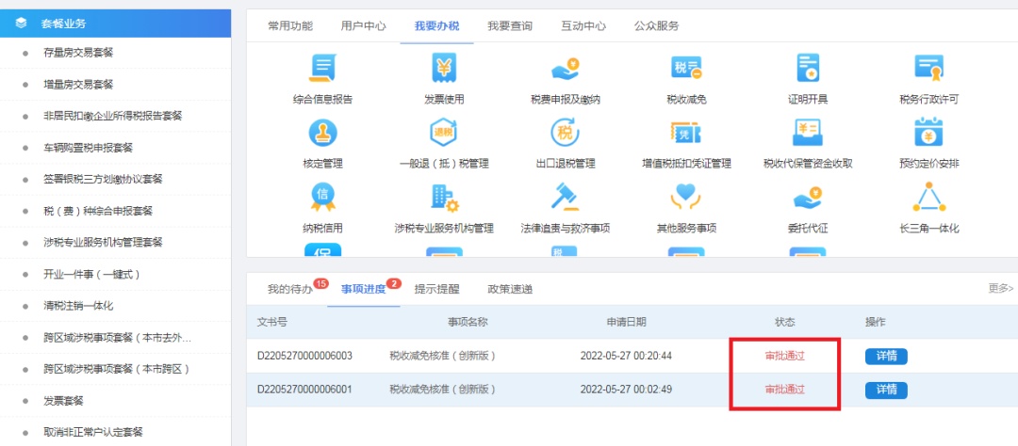Open the 公众服务 tab
The height and width of the screenshot is (446, 1018).
click(x=656, y=26)
